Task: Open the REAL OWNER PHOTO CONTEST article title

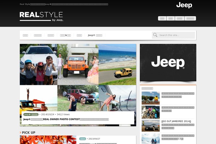Action: pyautogui.click(x=66, y=119)
